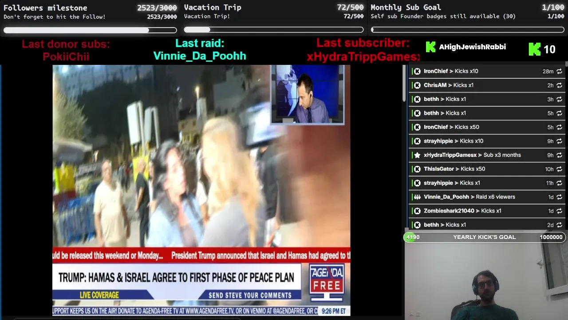Replay the Vinnie_Da_Poohh raid alert
Viewport: 568px width, 320px height.
559,197
